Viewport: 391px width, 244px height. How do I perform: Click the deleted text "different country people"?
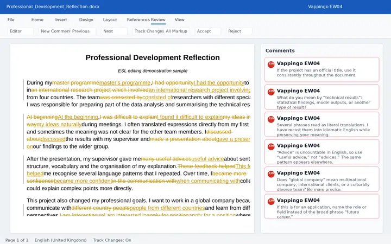point(100,208)
